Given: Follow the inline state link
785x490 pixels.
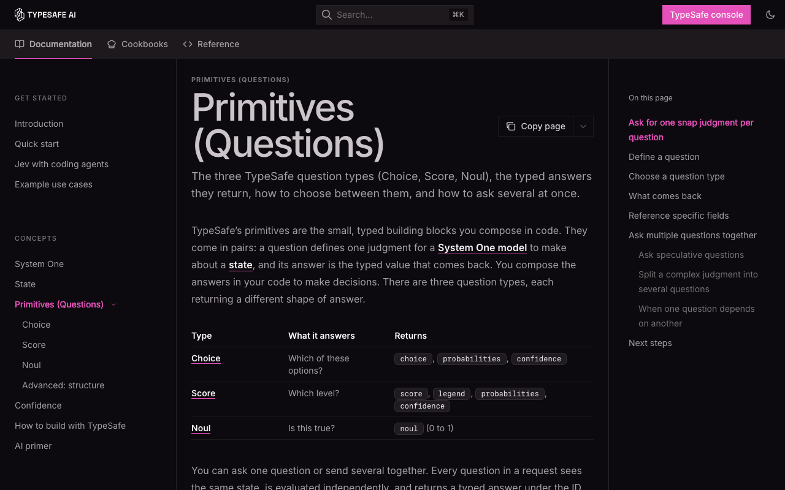Looking at the screenshot, I should click(240, 265).
